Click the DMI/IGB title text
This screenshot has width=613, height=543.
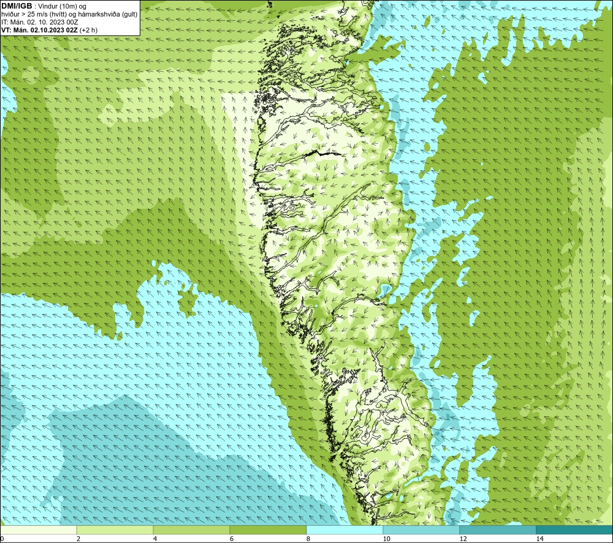(x=17, y=6)
